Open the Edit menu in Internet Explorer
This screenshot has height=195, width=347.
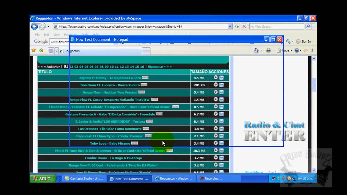pyautogui.click(x=47, y=35)
